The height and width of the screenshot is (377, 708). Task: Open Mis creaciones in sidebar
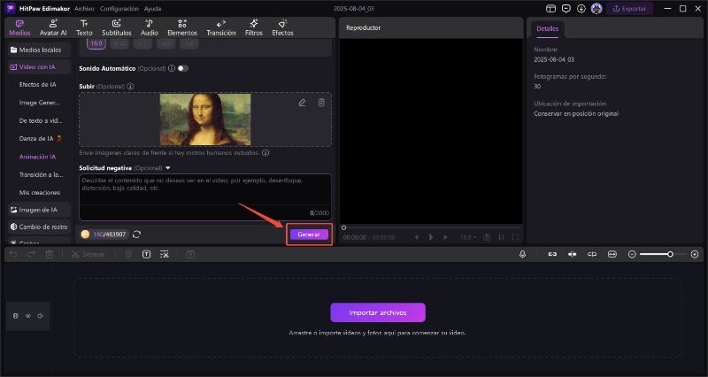39,193
